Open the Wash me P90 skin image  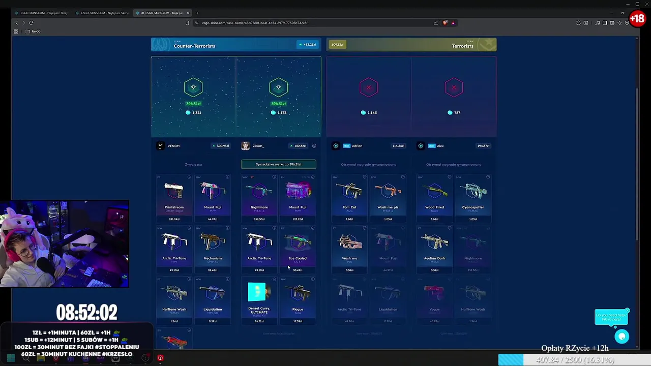click(x=349, y=242)
